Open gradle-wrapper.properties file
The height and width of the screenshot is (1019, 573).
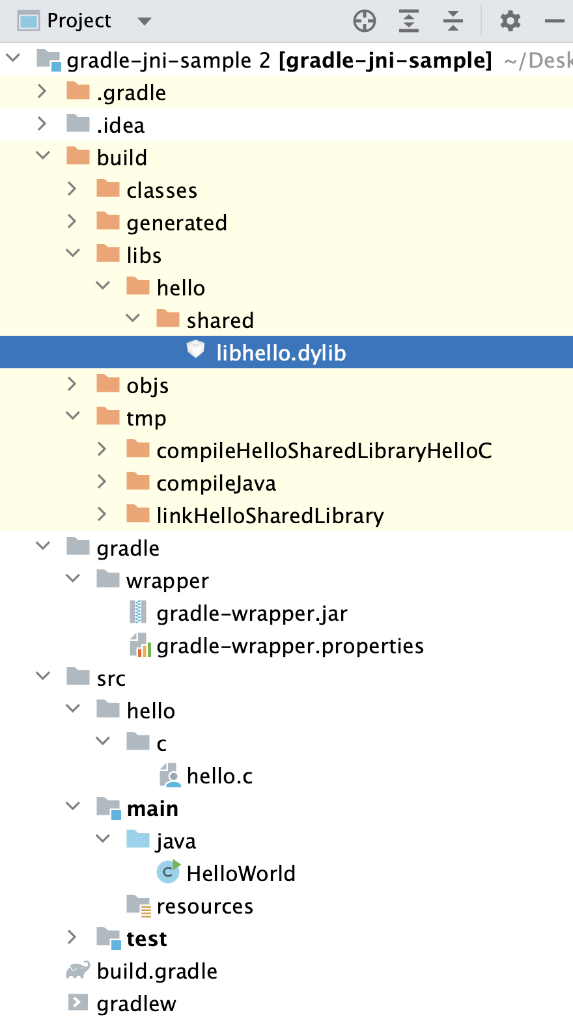[x=290, y=645]
